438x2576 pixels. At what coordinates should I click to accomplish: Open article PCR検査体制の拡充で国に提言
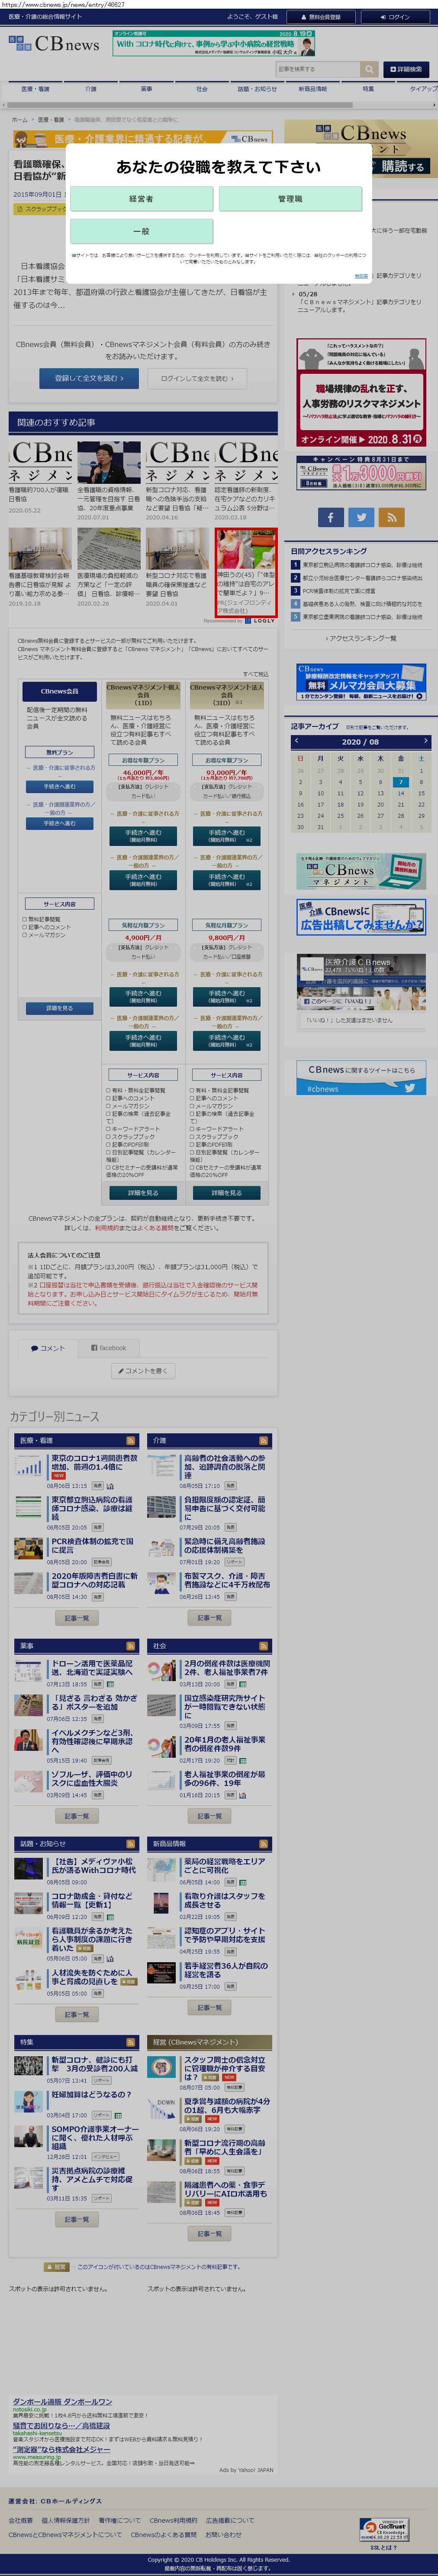[x=92, y=1546]
